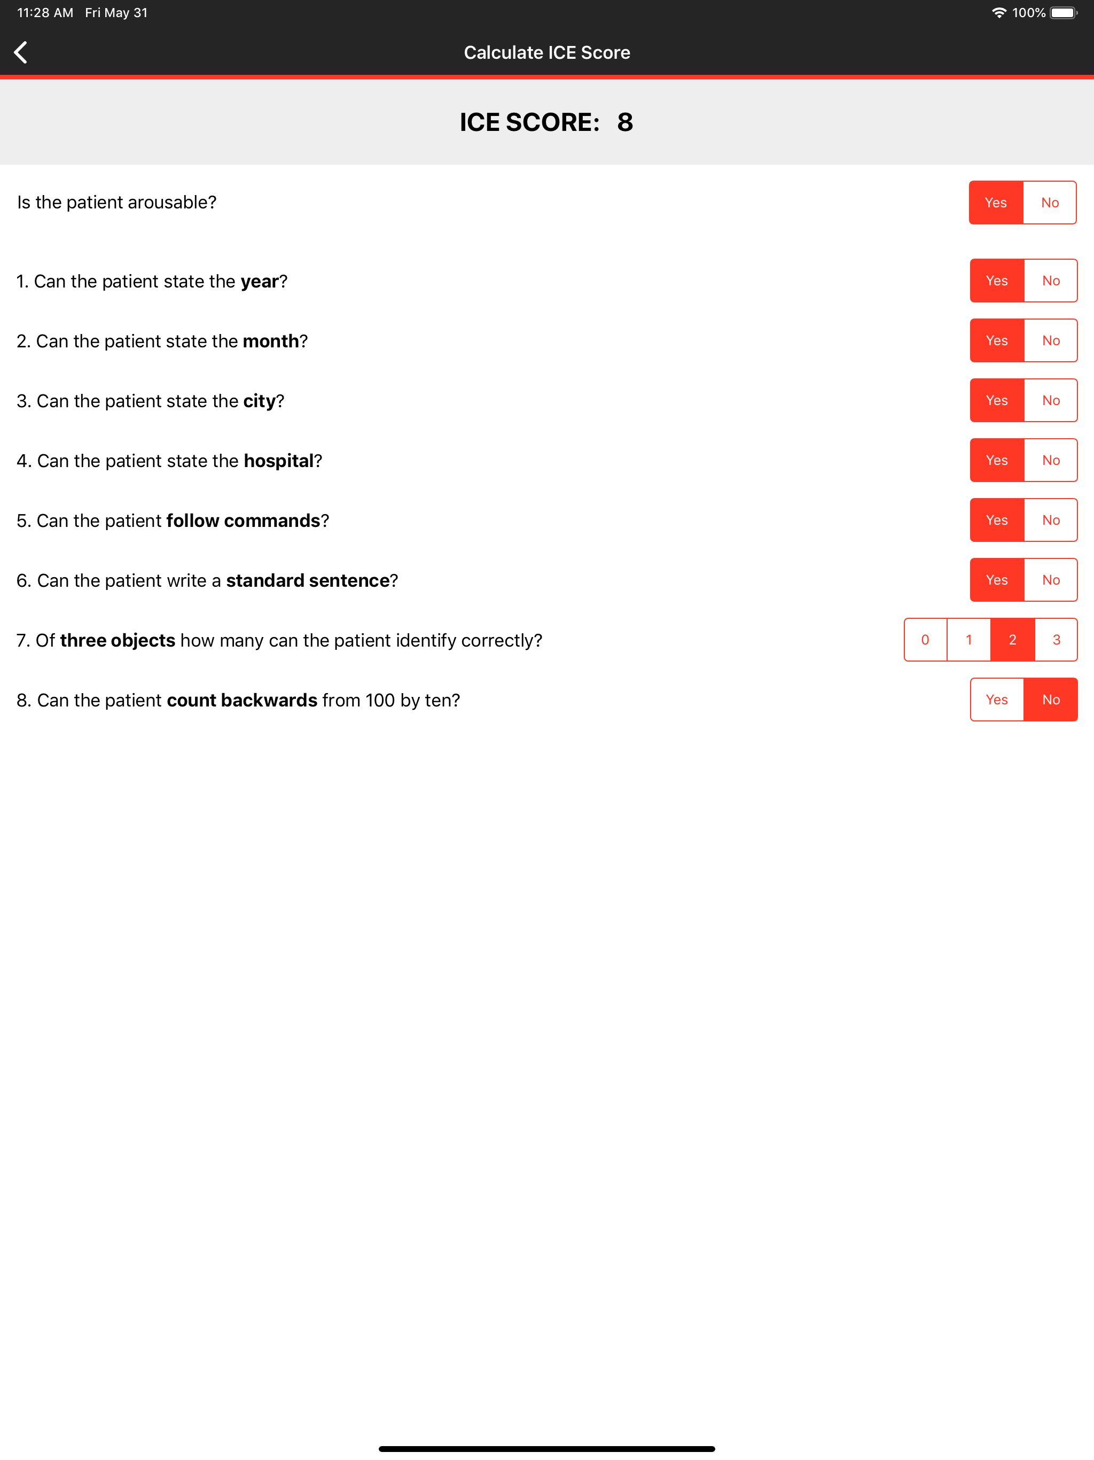Select 3 for objects identified correctly
The height and width of the screenshot is (1460, 1094).
[1056, 639]
